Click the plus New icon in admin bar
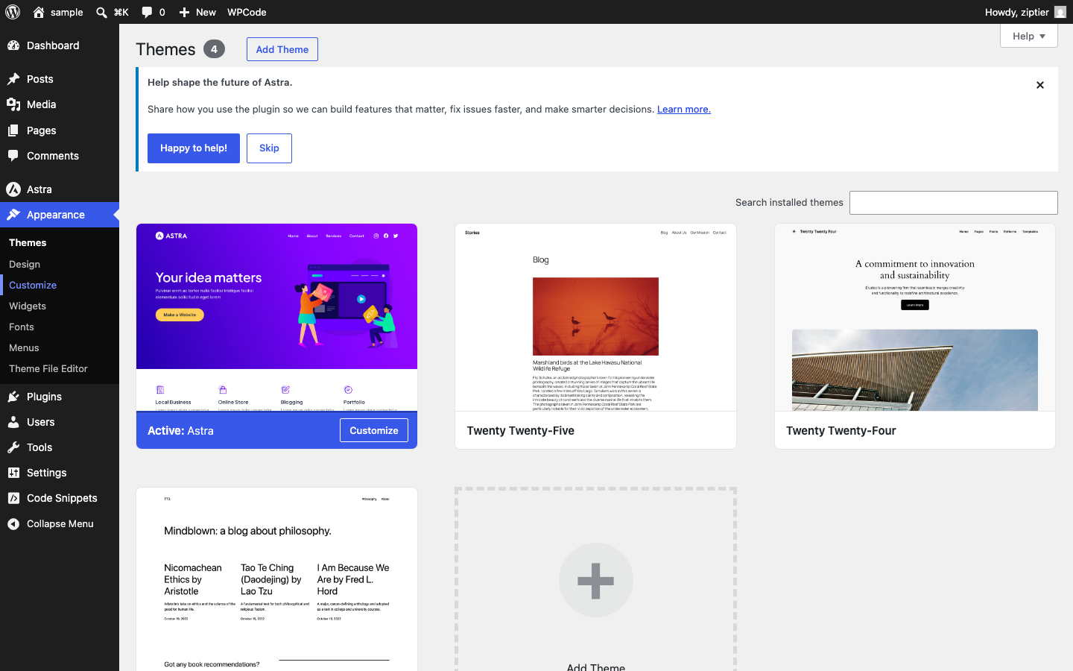Screen dimensions: 1073x671 click(184, 12)
